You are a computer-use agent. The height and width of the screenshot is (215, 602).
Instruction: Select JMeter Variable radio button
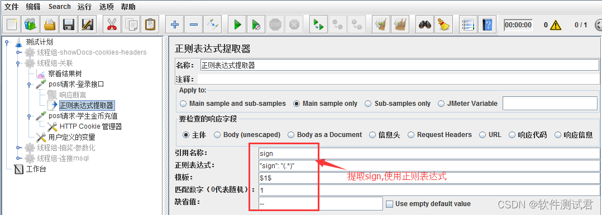click(x=441, y=104)
